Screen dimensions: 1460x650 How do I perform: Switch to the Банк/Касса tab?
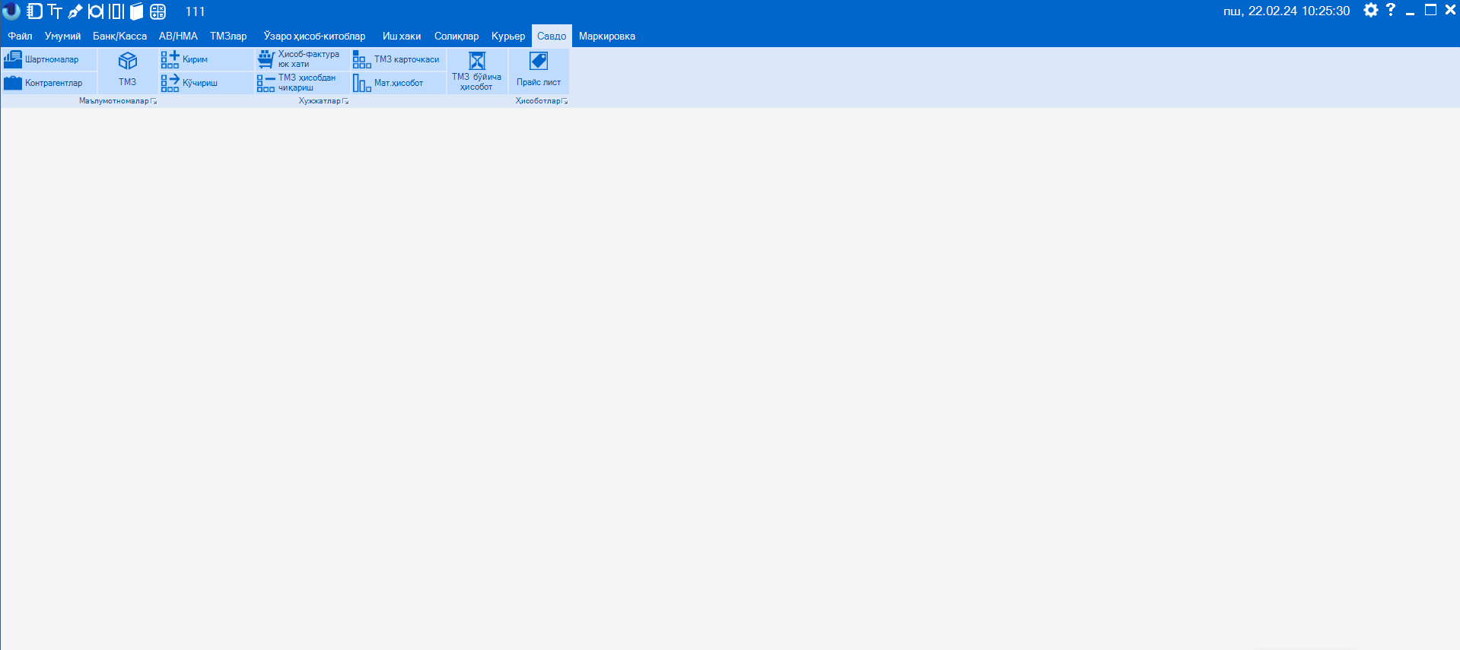pos(120,36)
